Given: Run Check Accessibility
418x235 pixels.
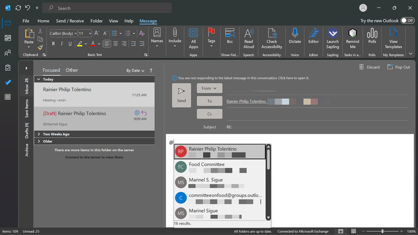Looking at the screenshot, I should pos(272,39).
